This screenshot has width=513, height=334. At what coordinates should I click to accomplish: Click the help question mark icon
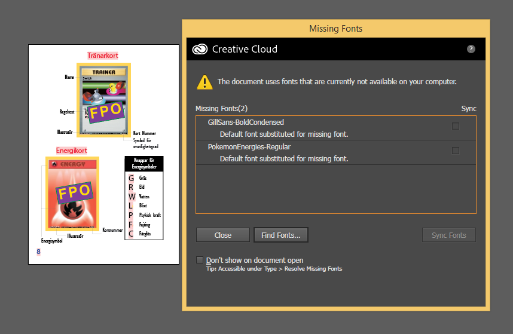click(471, 49)
